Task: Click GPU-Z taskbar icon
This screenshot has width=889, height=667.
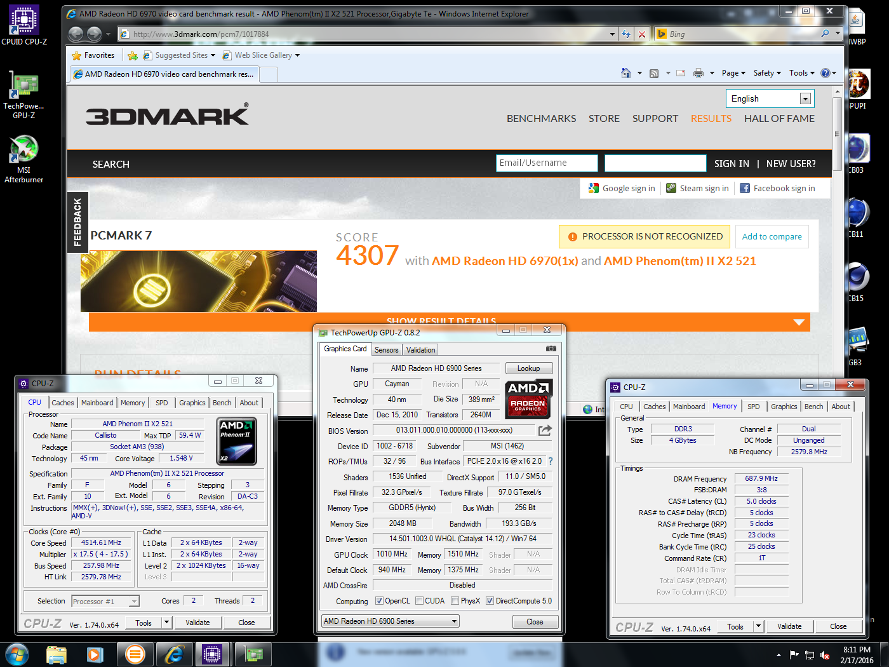Action: (253, 654)
